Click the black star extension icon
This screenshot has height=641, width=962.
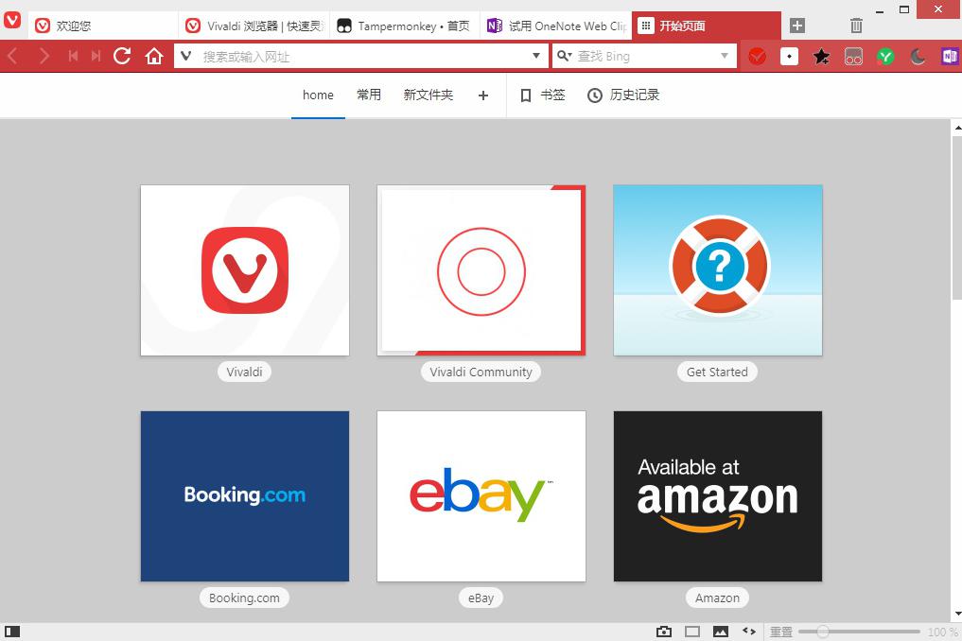click(x=821, y=57)
